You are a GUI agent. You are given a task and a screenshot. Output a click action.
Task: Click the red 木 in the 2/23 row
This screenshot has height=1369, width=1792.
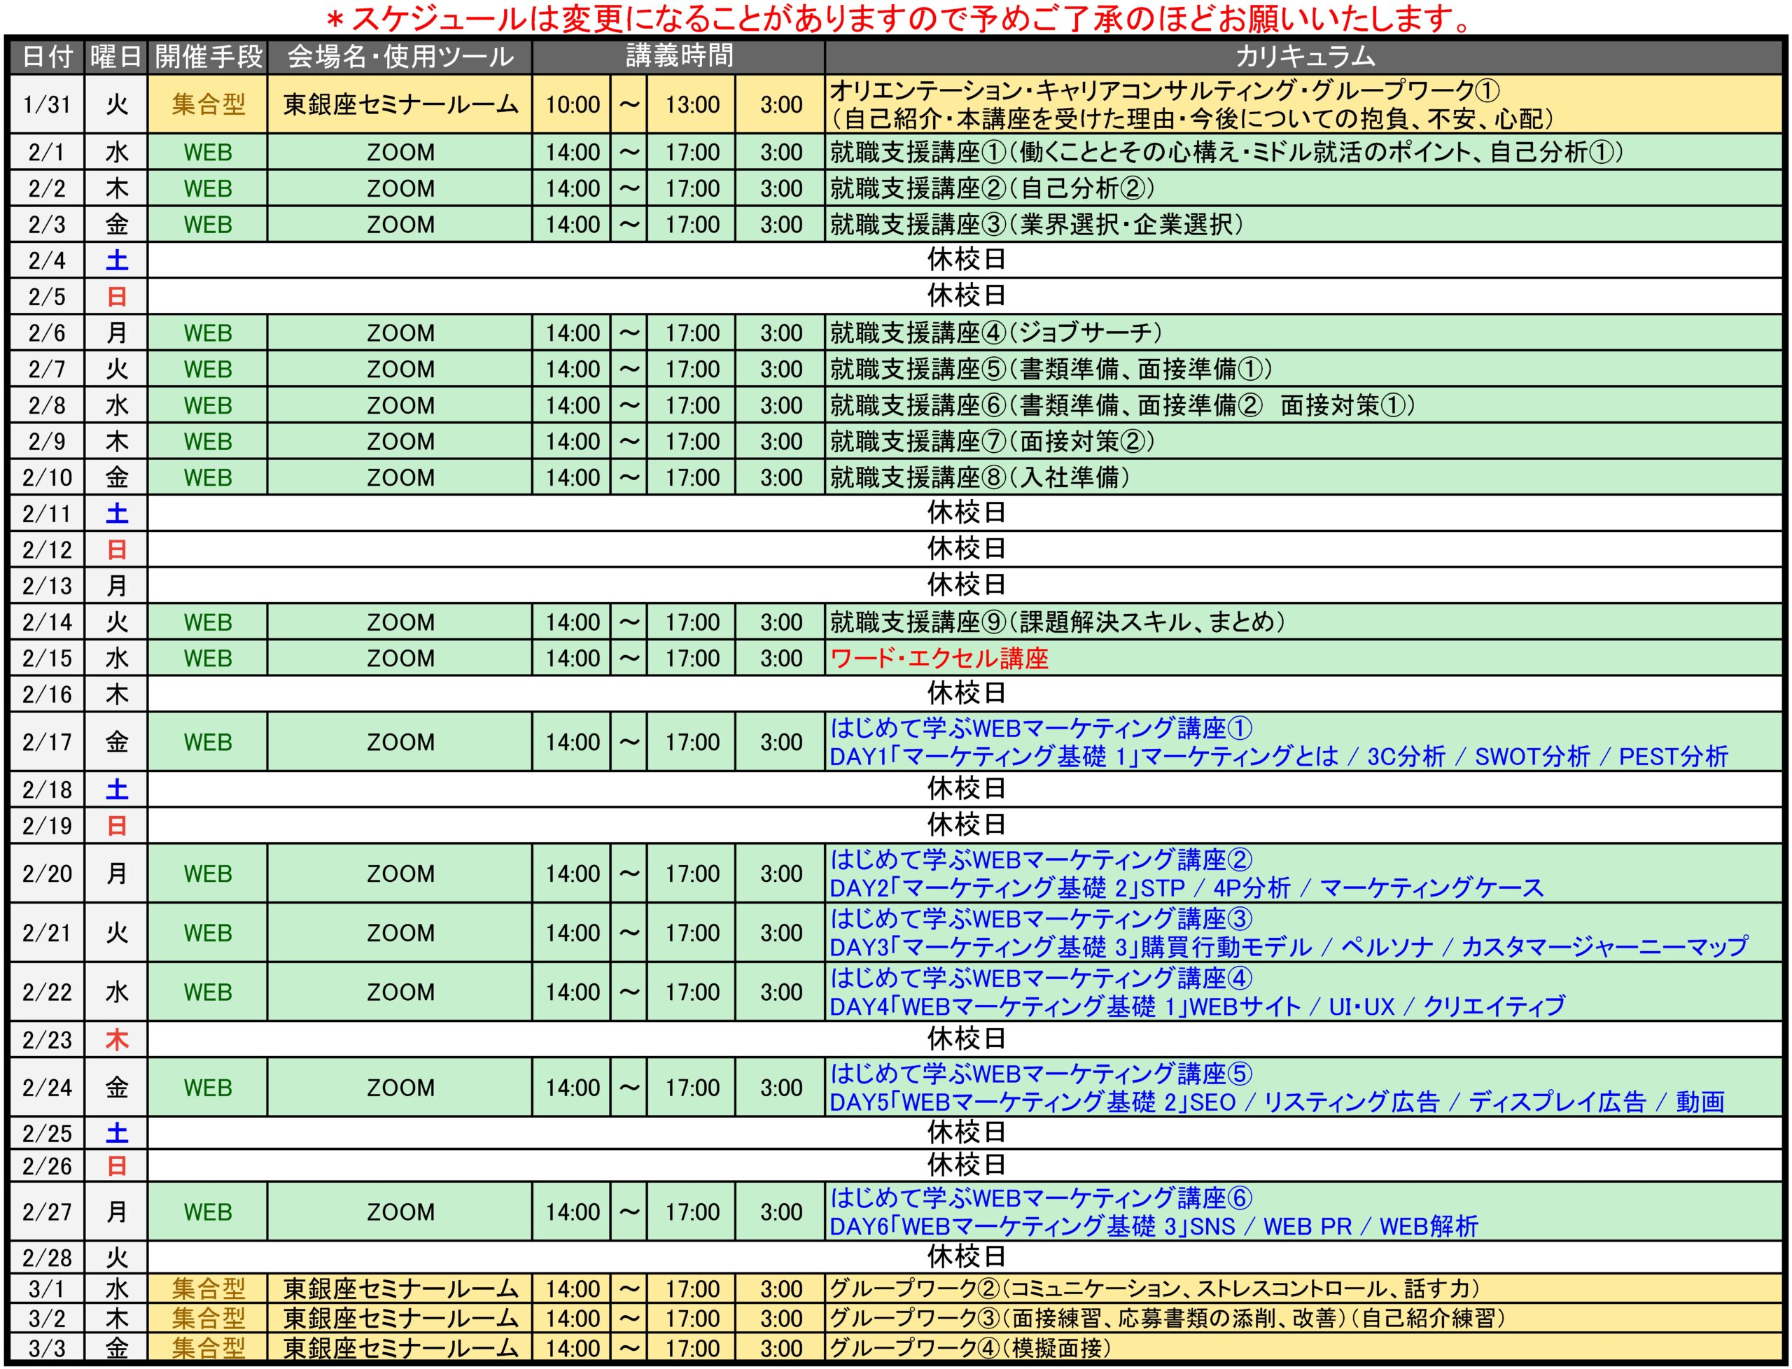point(116,1040)
